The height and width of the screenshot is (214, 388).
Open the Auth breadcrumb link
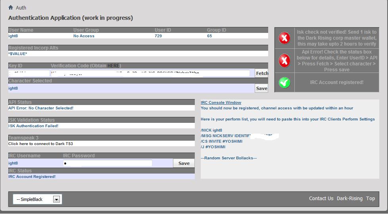click(21, 8)
